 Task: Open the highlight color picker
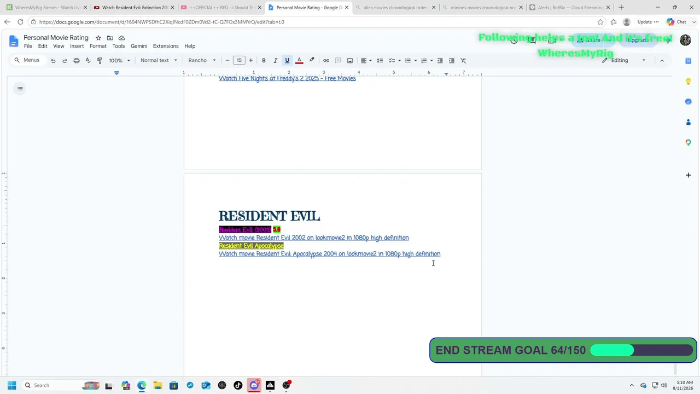[312, 60]
